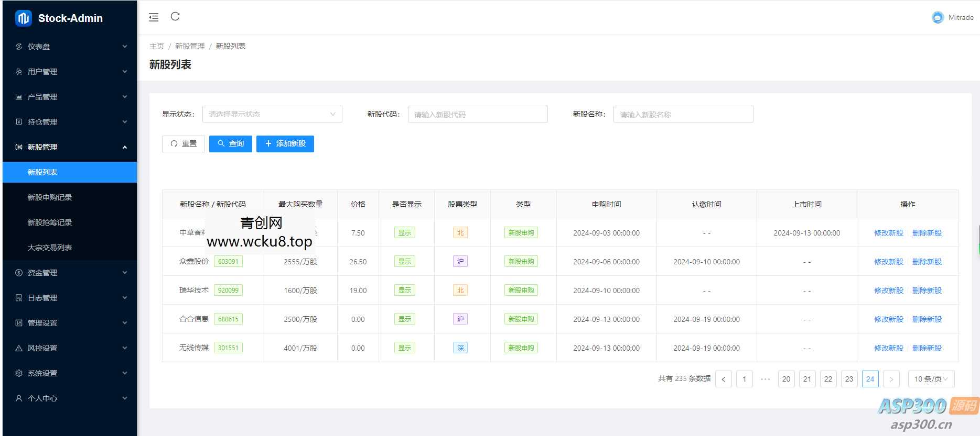
Task: Click price 26.50 cell
Action: [358, 262]
